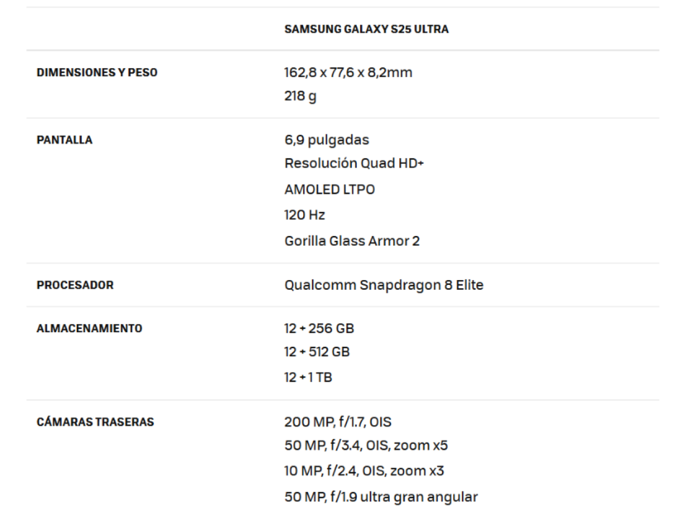688x516 pixels.
Task: Select the 12 + 1 TB storage option
Action: [x=308, y=377]
